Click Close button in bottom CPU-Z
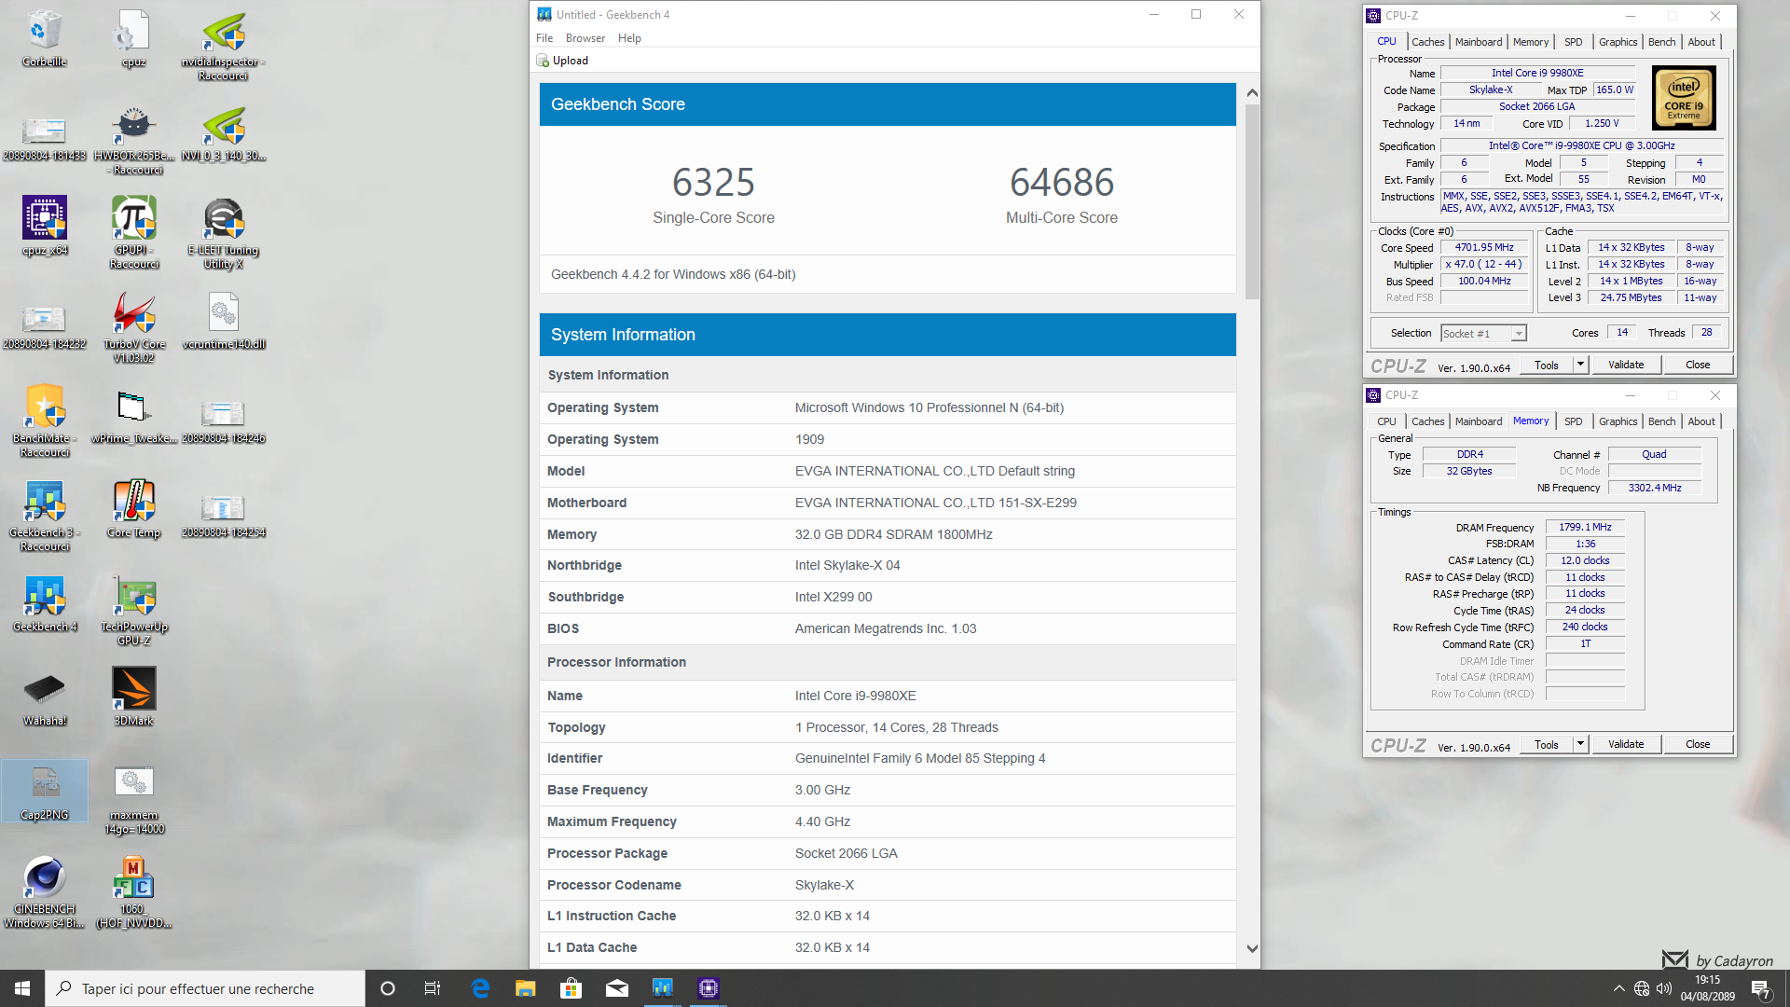Image resolution: width=1790 pixels, height=1007 pixels. tap(1698, 744)
